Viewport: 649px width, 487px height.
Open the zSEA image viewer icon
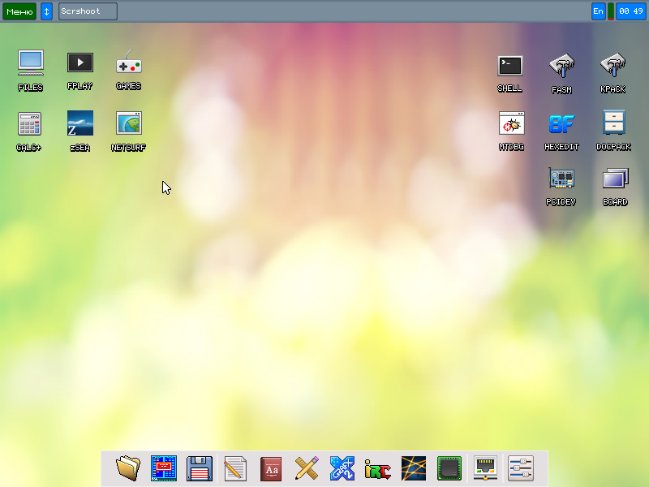pyautogui.click(x=80, y=123)
